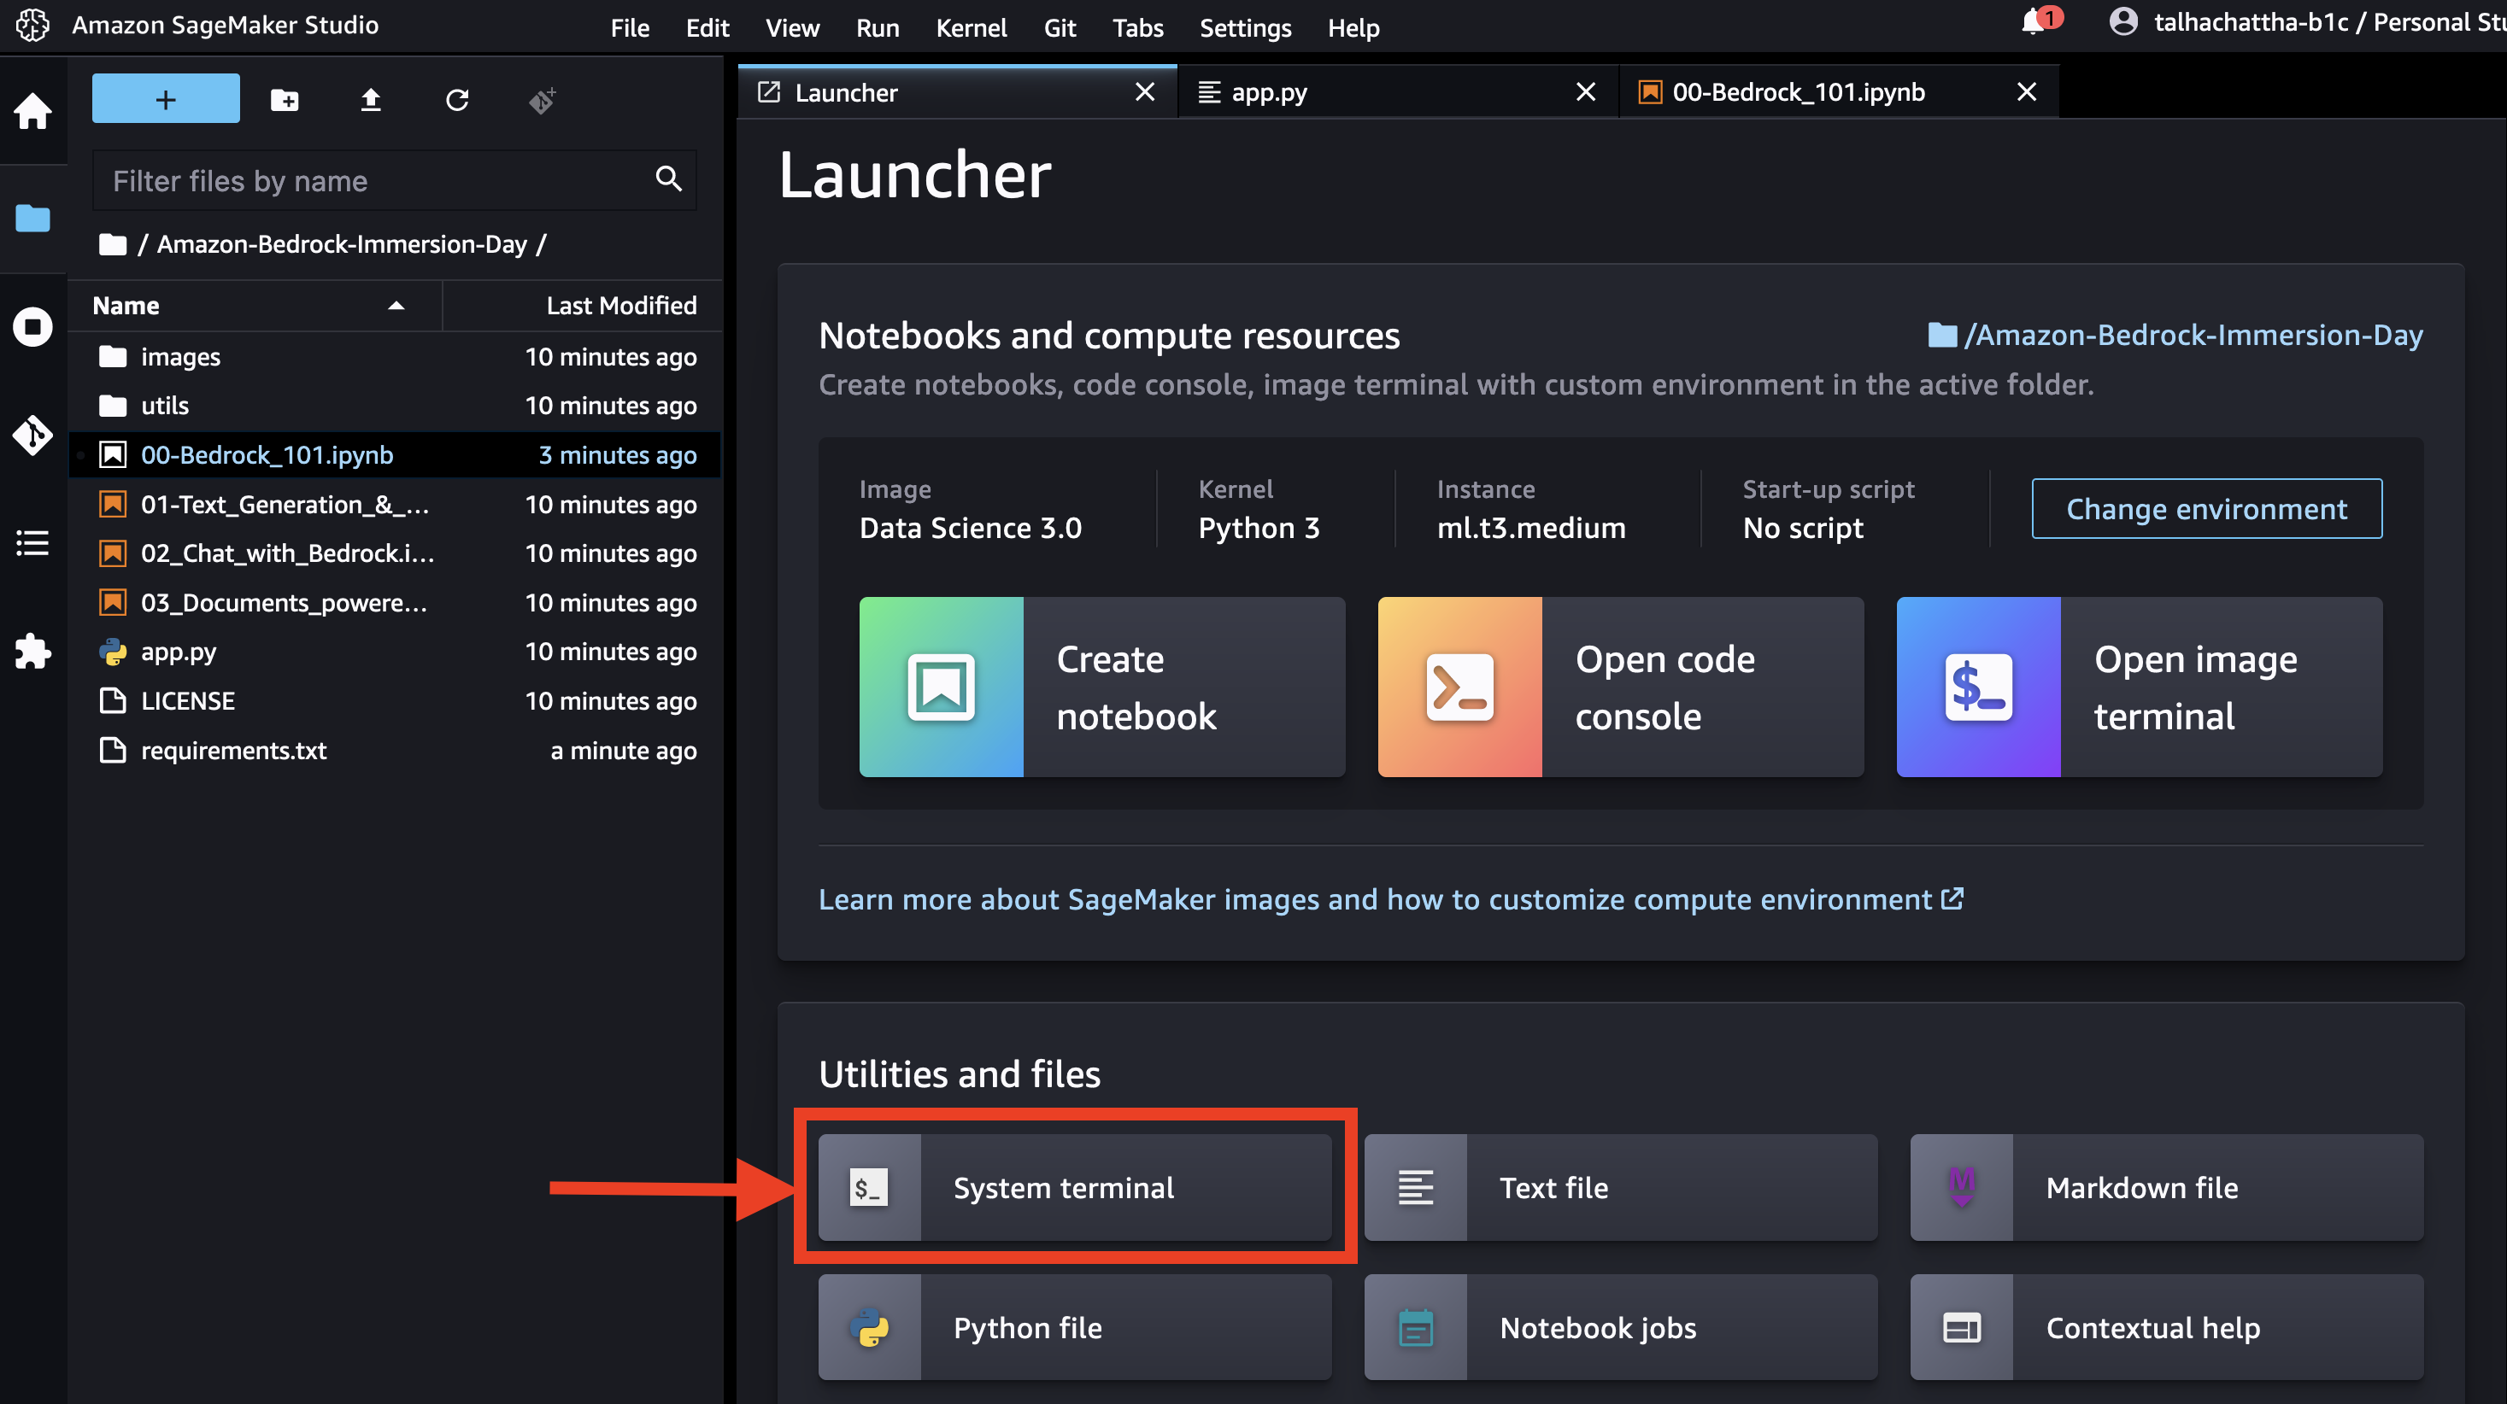Refresh the file list
The width and height of the screenshot is (2507, 1404).
click(x=457, y=99)
